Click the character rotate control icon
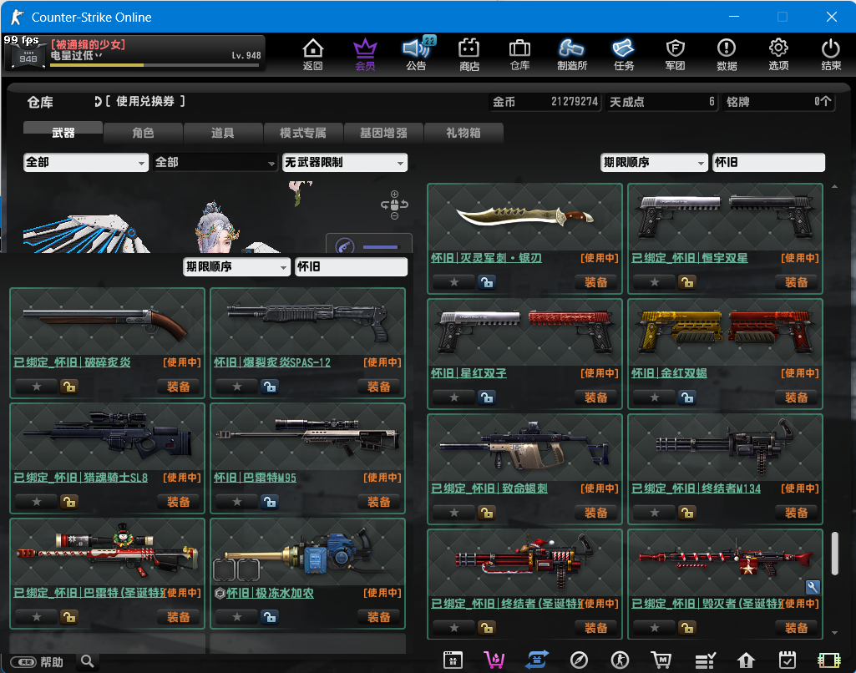 point(394,205)
